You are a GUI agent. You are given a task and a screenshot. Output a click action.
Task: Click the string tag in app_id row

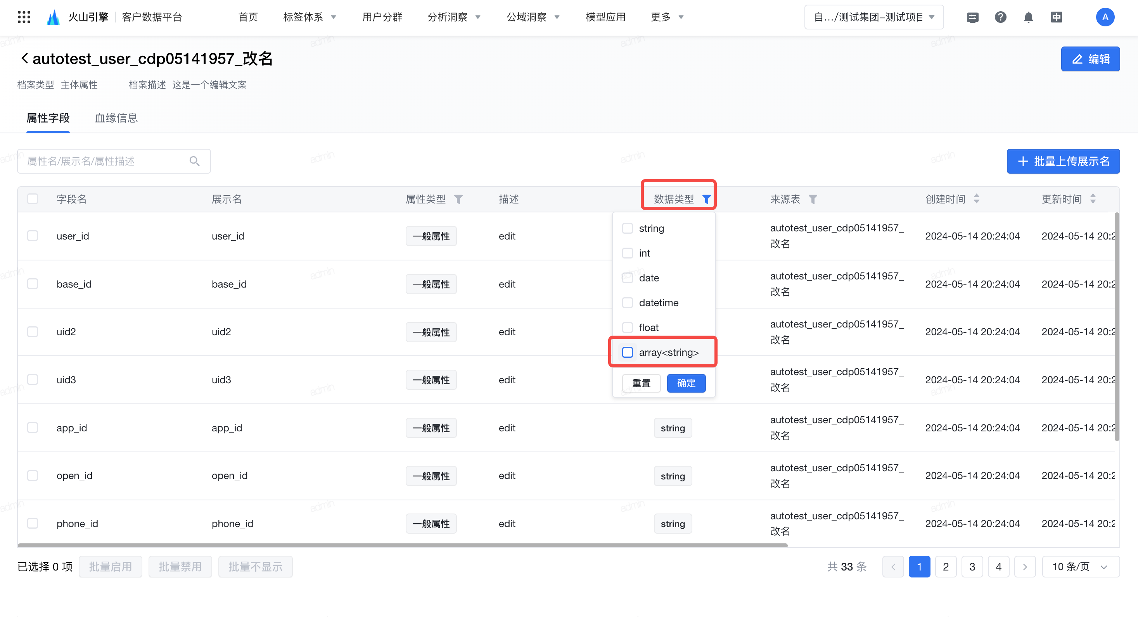(673, 427)
